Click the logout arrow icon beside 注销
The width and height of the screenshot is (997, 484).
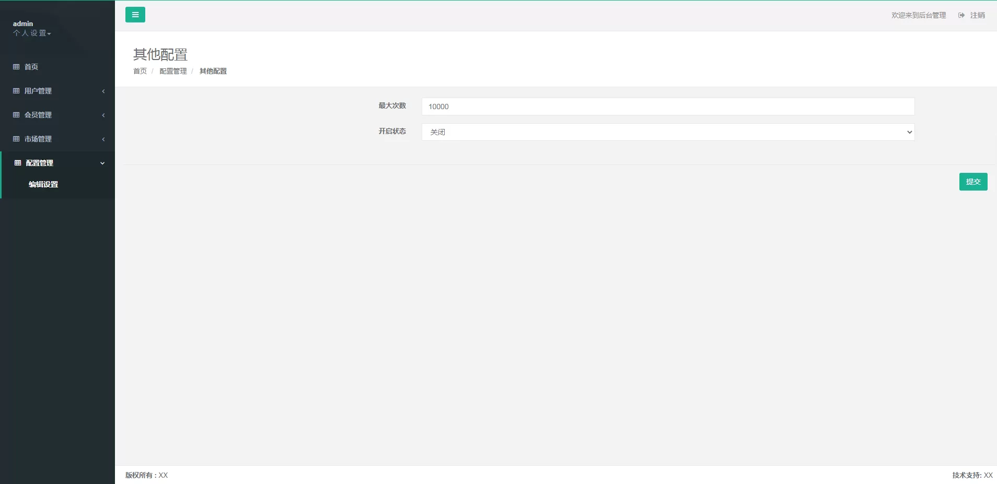click(x=961, y=15)
